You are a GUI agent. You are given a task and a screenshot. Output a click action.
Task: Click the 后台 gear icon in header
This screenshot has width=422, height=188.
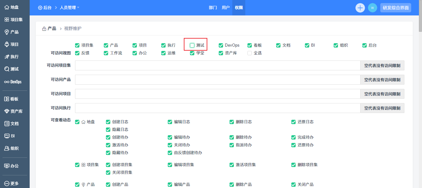coord(40,7)
